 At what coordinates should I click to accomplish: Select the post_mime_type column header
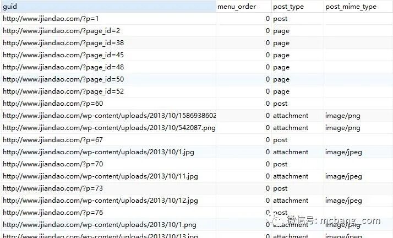tap(358, 6)
